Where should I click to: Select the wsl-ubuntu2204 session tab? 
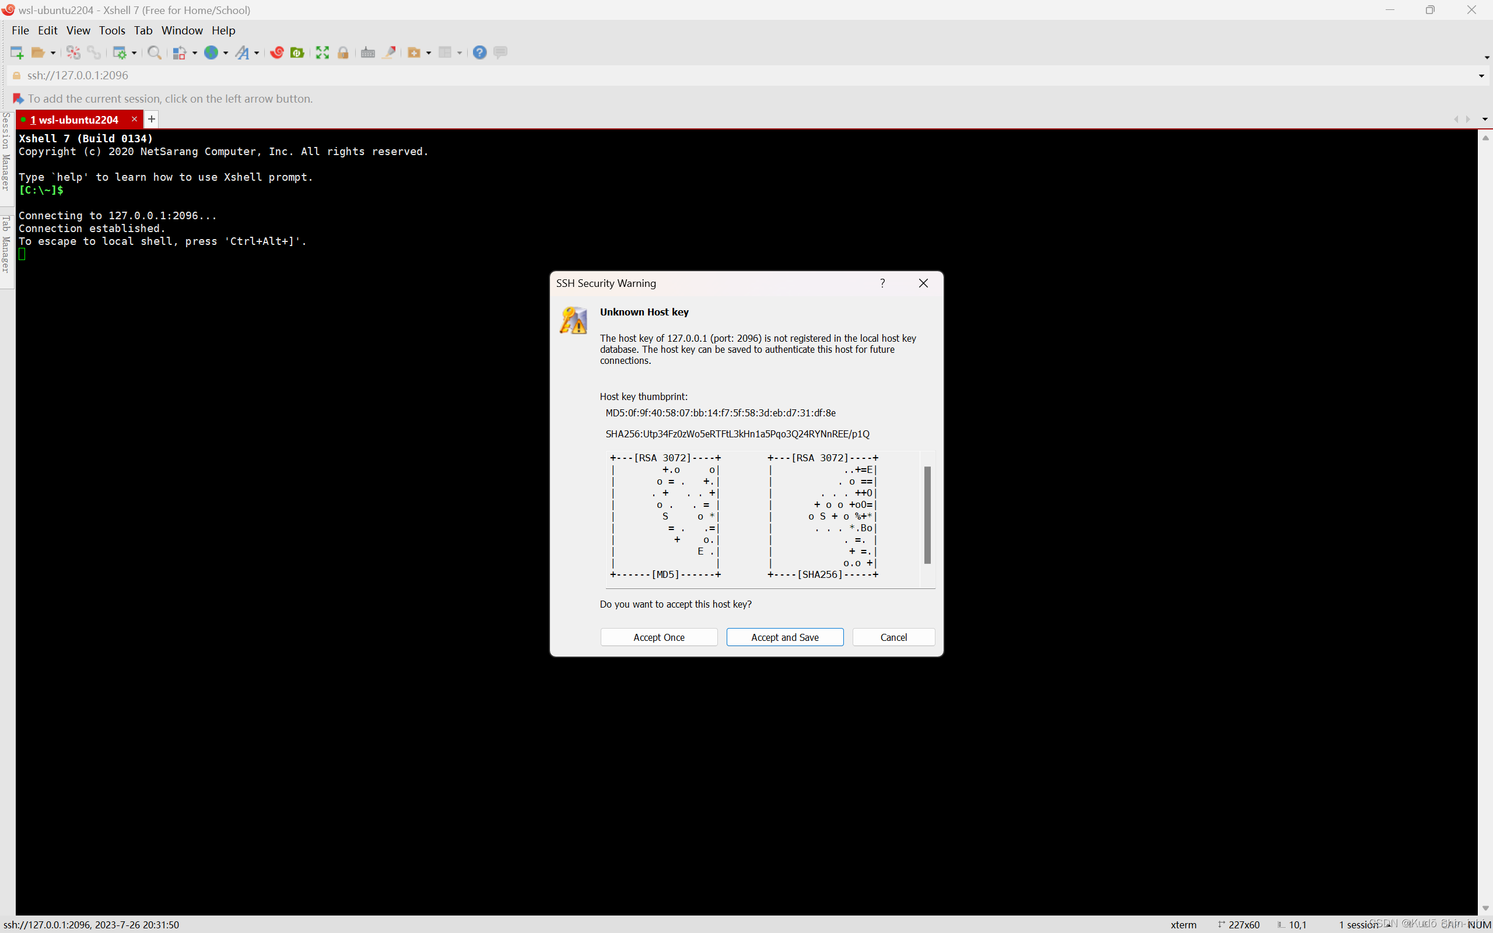[x=78, y=120]
